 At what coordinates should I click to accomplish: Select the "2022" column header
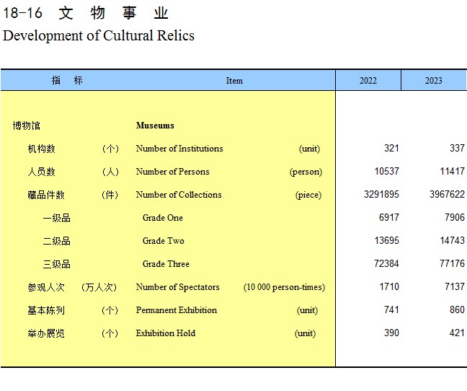(368, 81)
